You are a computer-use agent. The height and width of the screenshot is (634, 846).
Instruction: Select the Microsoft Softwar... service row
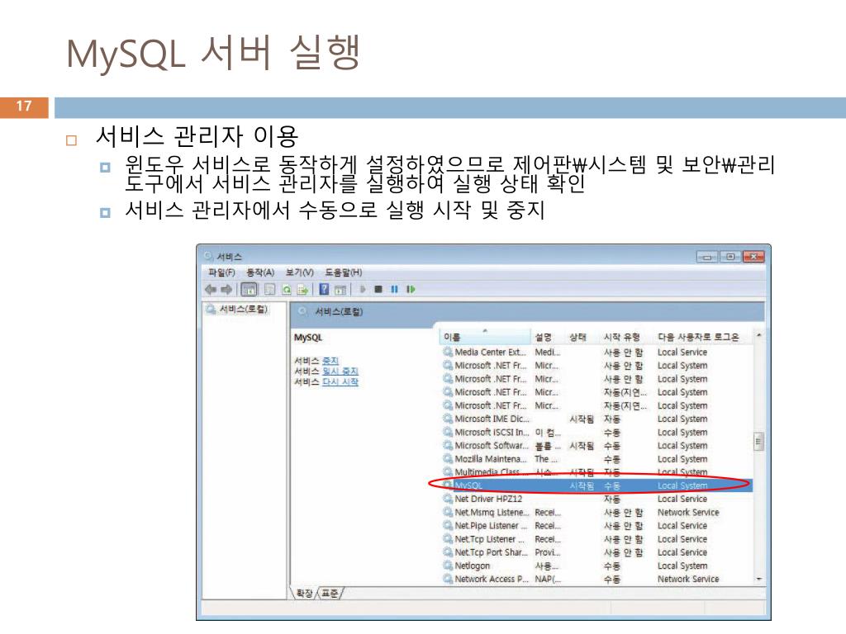596,446
